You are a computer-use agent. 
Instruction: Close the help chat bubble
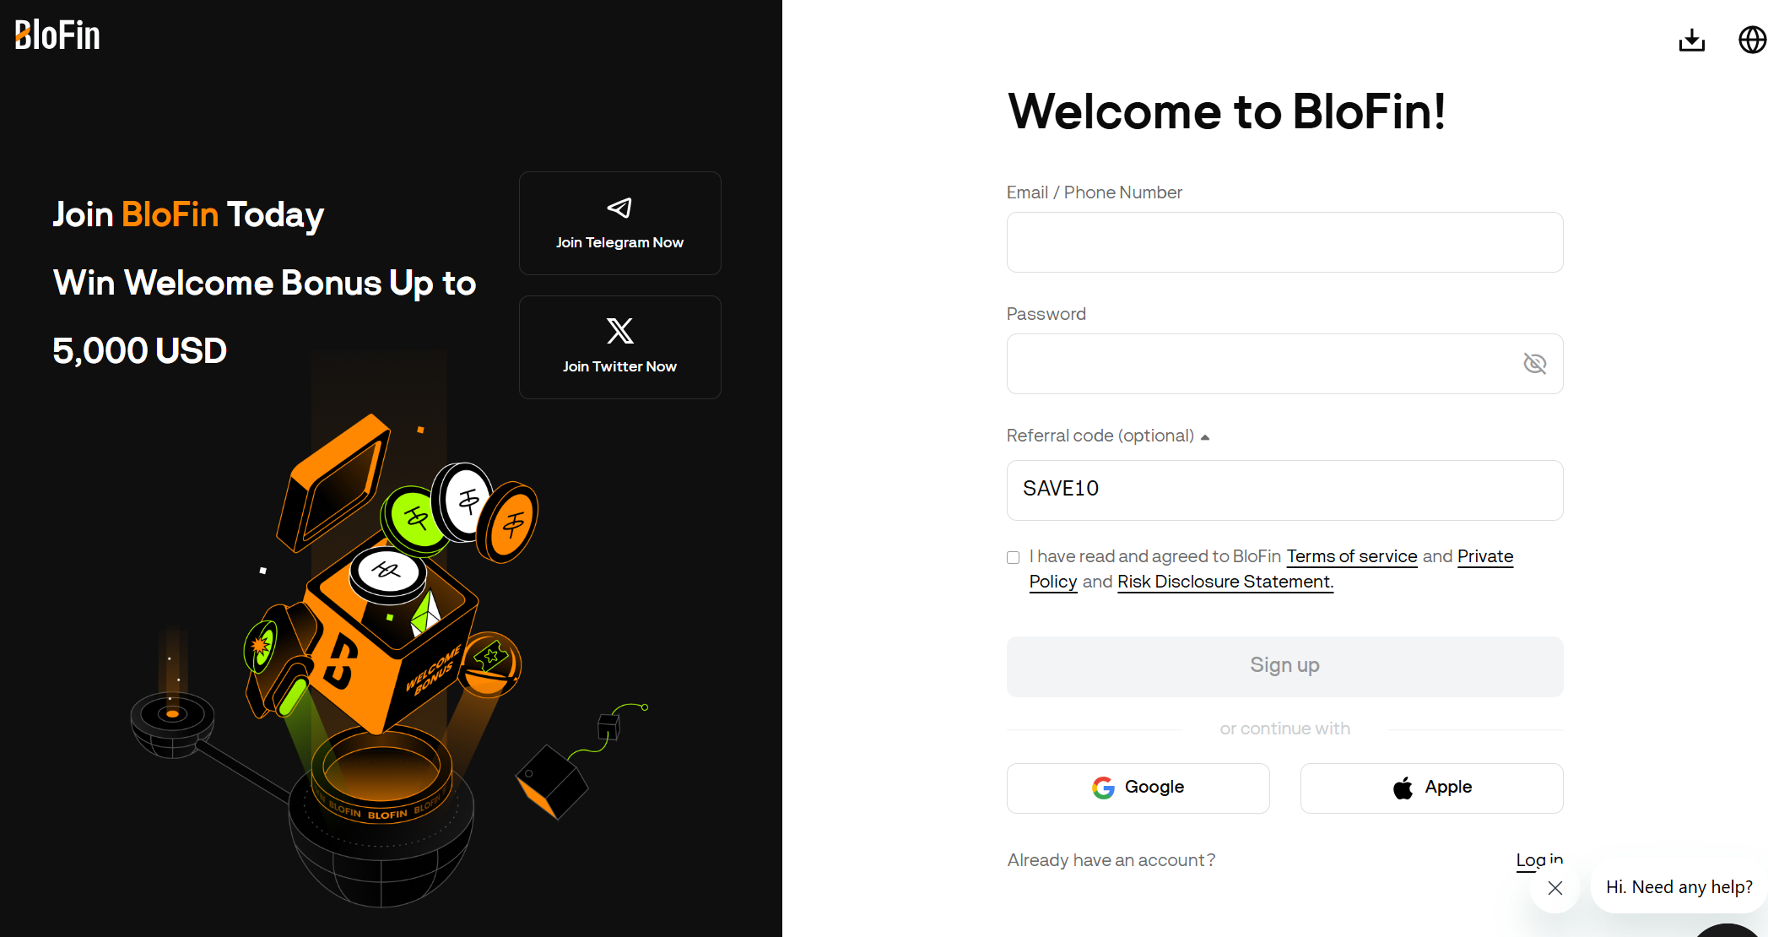[1555, 887]
